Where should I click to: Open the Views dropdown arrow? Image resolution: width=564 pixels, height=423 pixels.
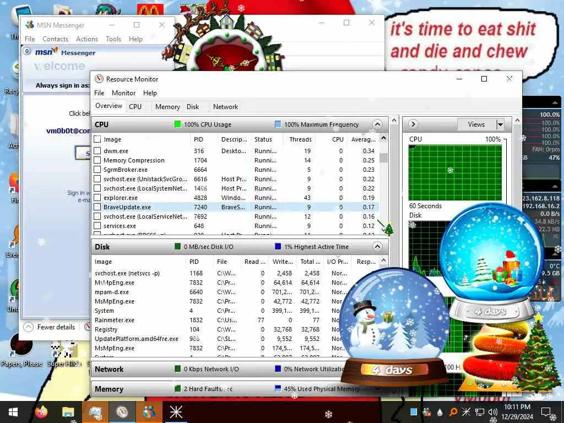pyautogui.click(x=500, y=124)
